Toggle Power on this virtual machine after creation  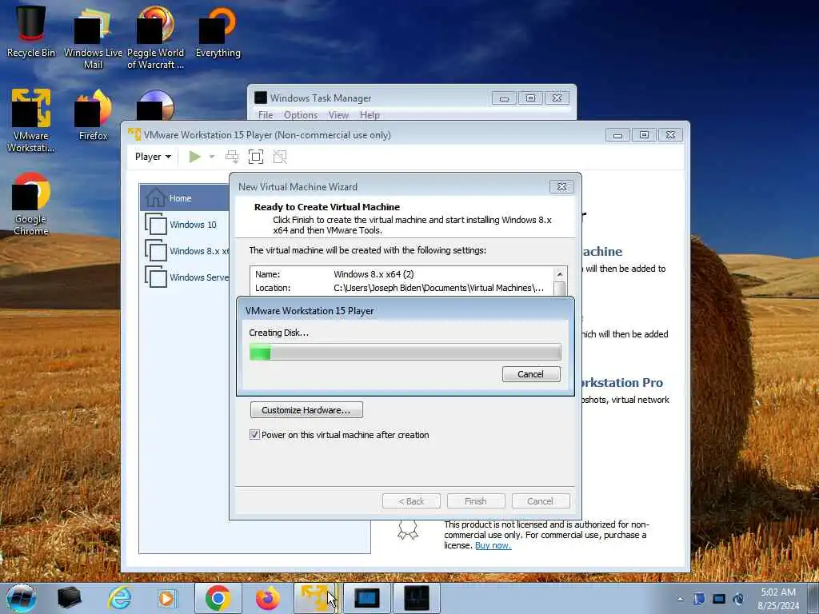point(254,434)
